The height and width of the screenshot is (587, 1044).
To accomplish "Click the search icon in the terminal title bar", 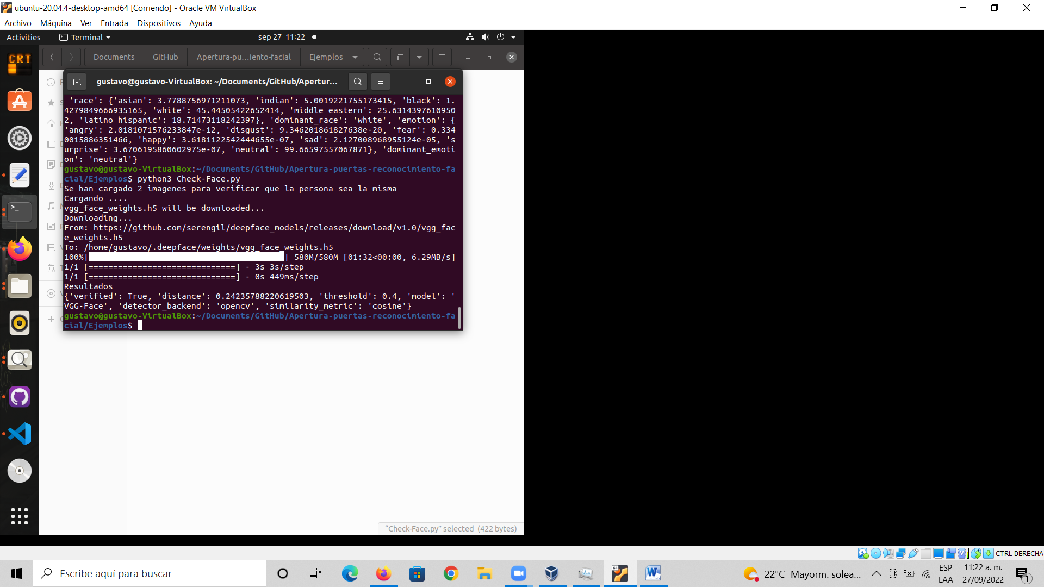I will coord(357,81).
